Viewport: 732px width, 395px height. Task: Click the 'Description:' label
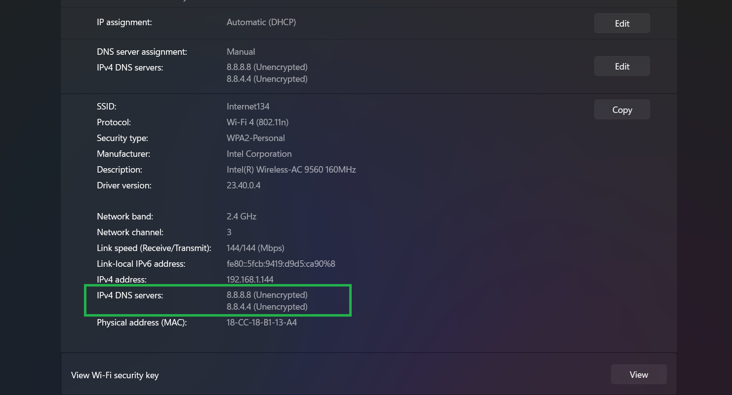pyautogui.click(x=120, y=170)
